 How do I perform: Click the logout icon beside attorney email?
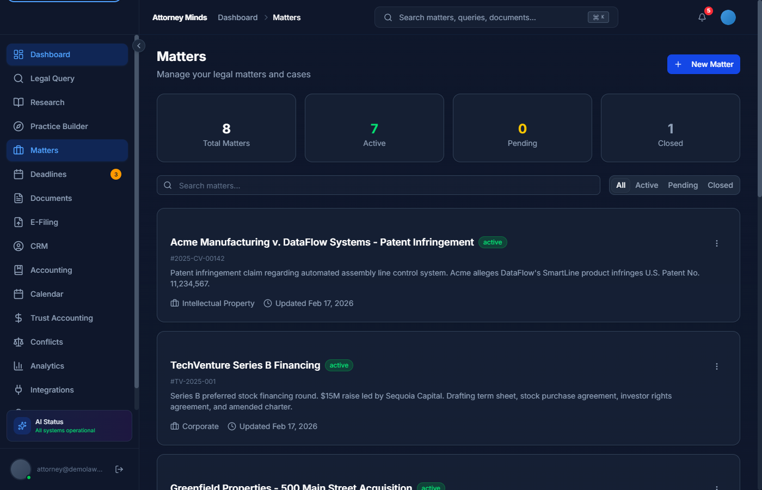pyautogui.click(x=119, y=469)
